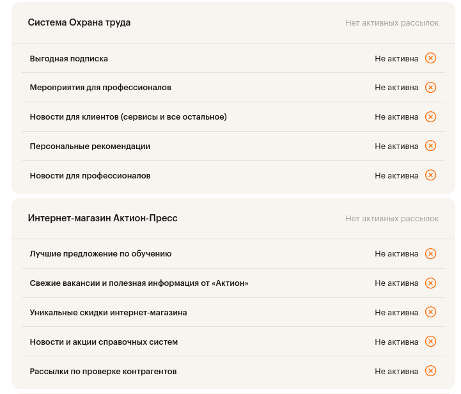Click status icon for Мероприятия для профессионалов
This screenshot has width=461, height=394.
pyautogui.click(x=431, y=88)
